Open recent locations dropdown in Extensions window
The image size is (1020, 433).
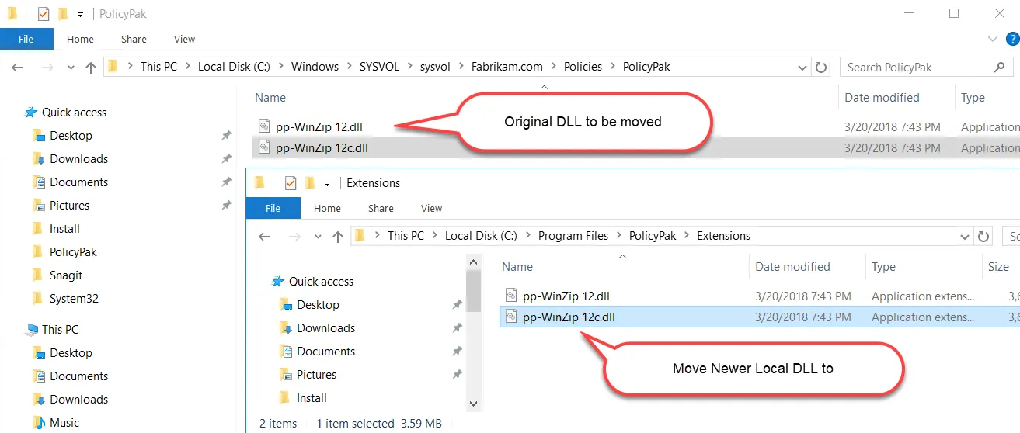click(317, 237)
